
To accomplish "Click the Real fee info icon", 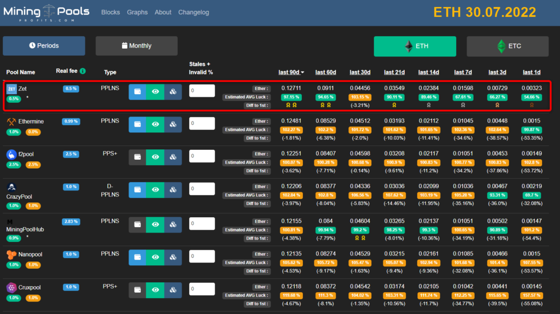I will coord(83,71).
